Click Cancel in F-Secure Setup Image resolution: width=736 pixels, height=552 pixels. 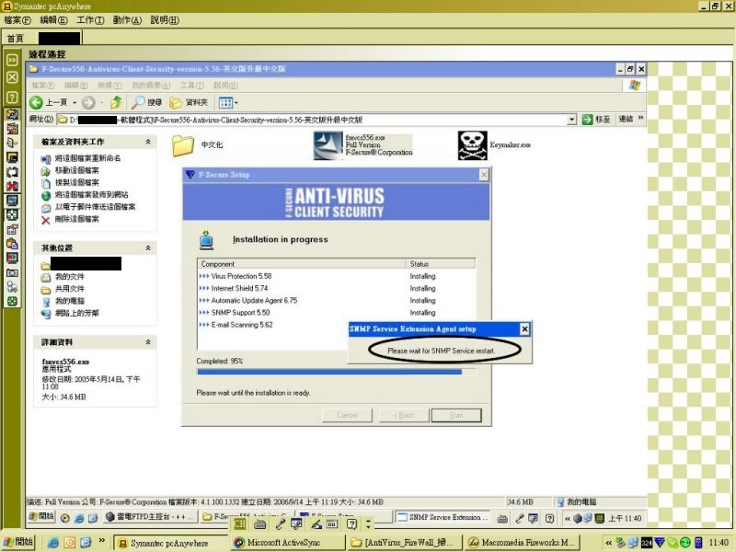point(348,416)
